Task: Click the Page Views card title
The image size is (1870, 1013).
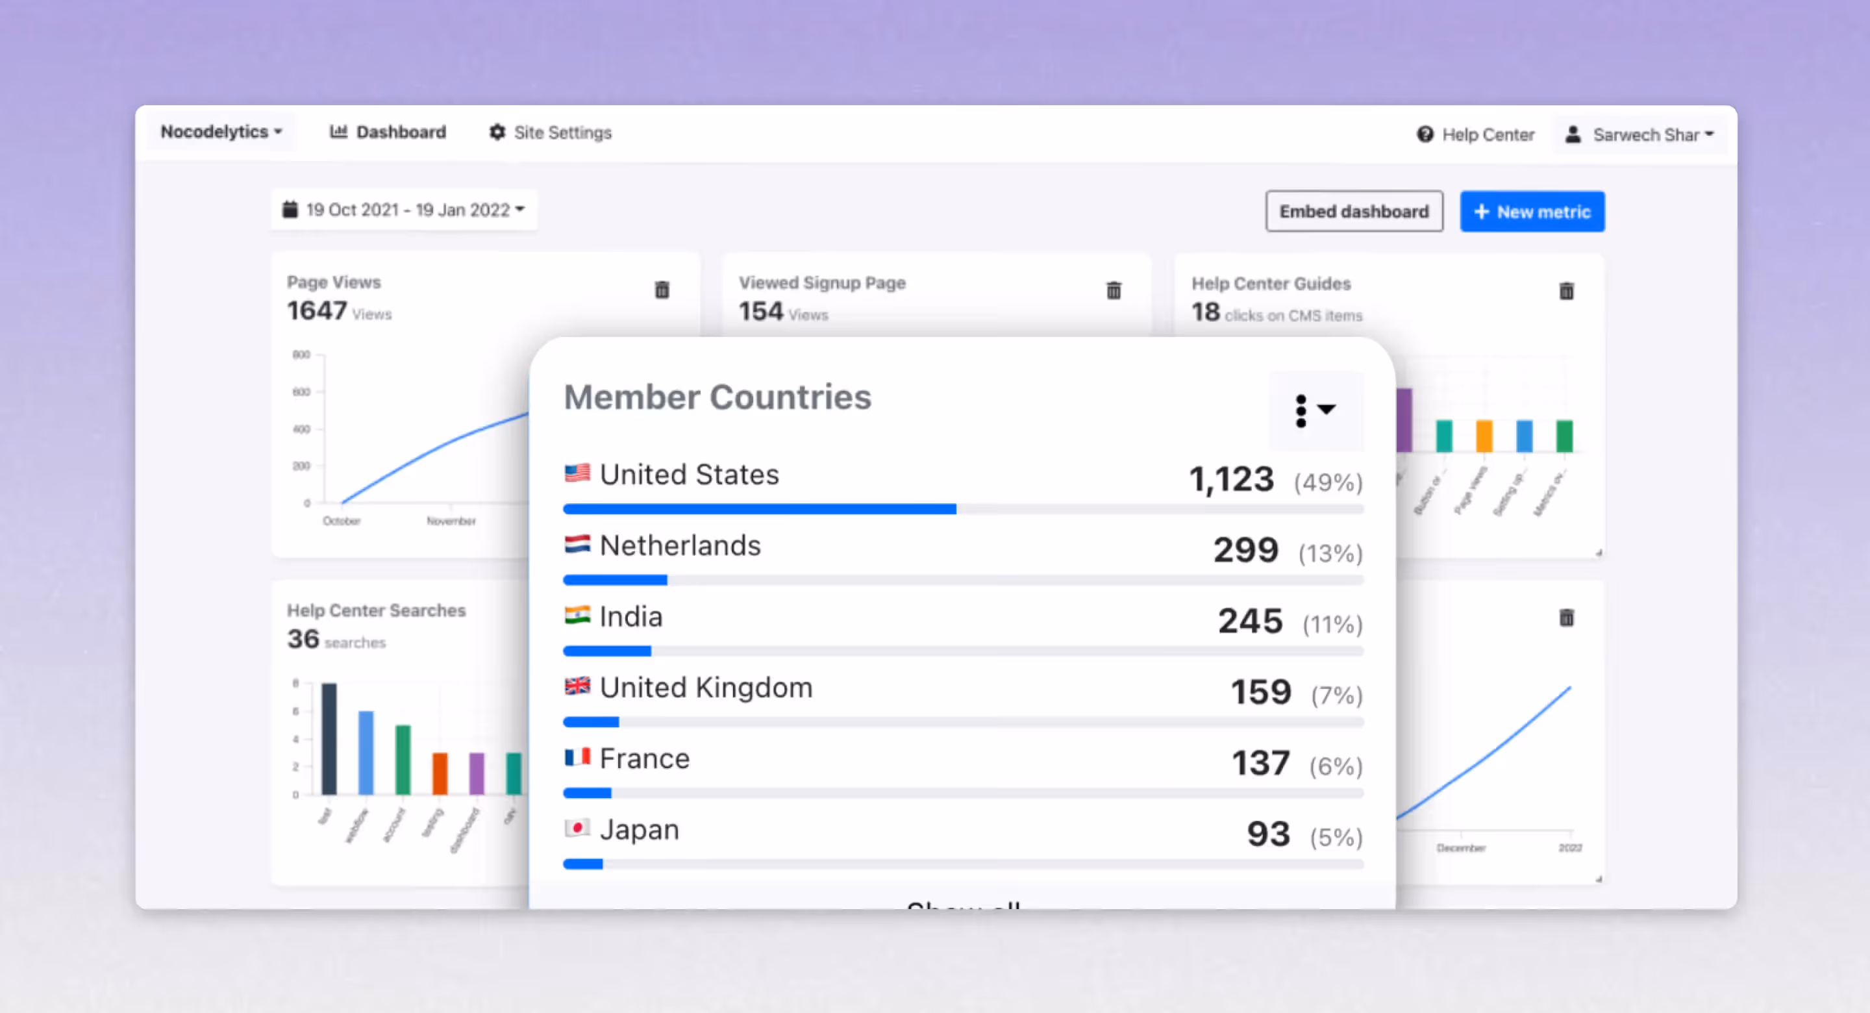Action: click(x=334, y=282)
